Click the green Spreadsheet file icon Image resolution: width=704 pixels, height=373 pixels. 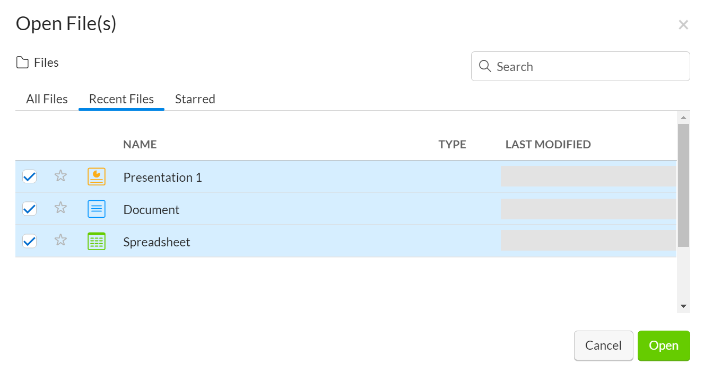[97, 242]
